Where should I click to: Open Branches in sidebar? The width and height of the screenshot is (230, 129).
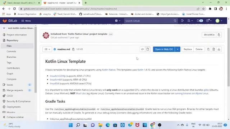11,57
